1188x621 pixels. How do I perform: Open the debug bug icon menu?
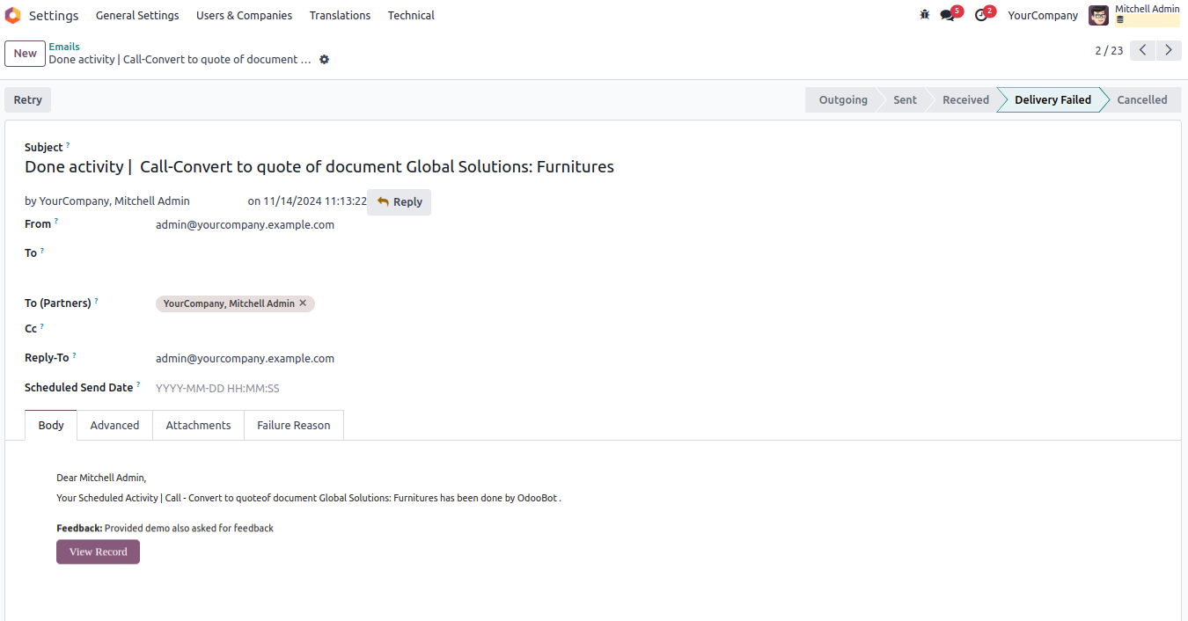click(924, 15)
